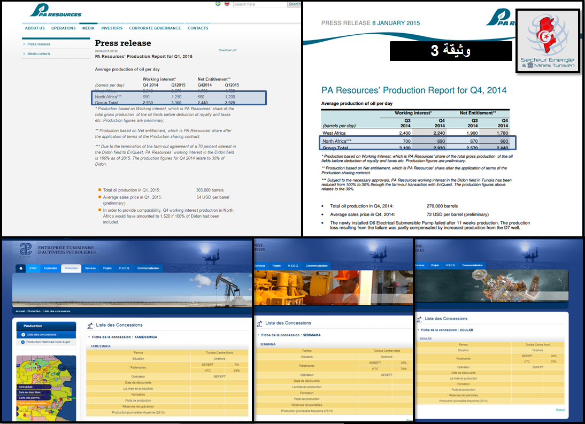Screen dimensions: 585x424
Task: Select Carte des concessions on the map
Action: tap(33, 403)
